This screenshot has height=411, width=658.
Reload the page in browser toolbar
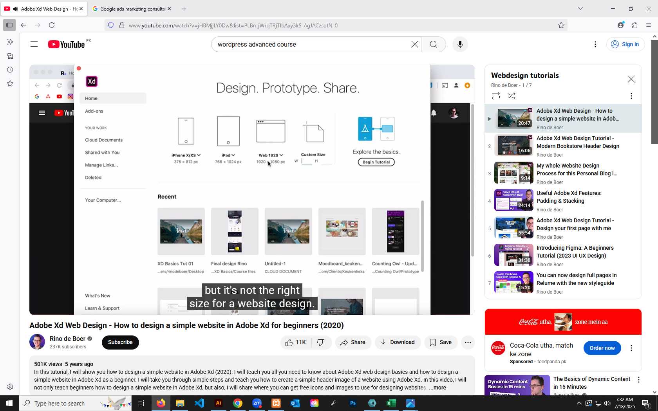coord(52,25)
